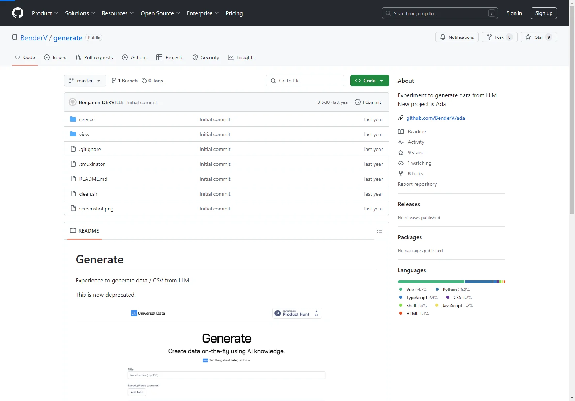
Task: Expand the Enterprise menu
Action: tap(203, 13)
